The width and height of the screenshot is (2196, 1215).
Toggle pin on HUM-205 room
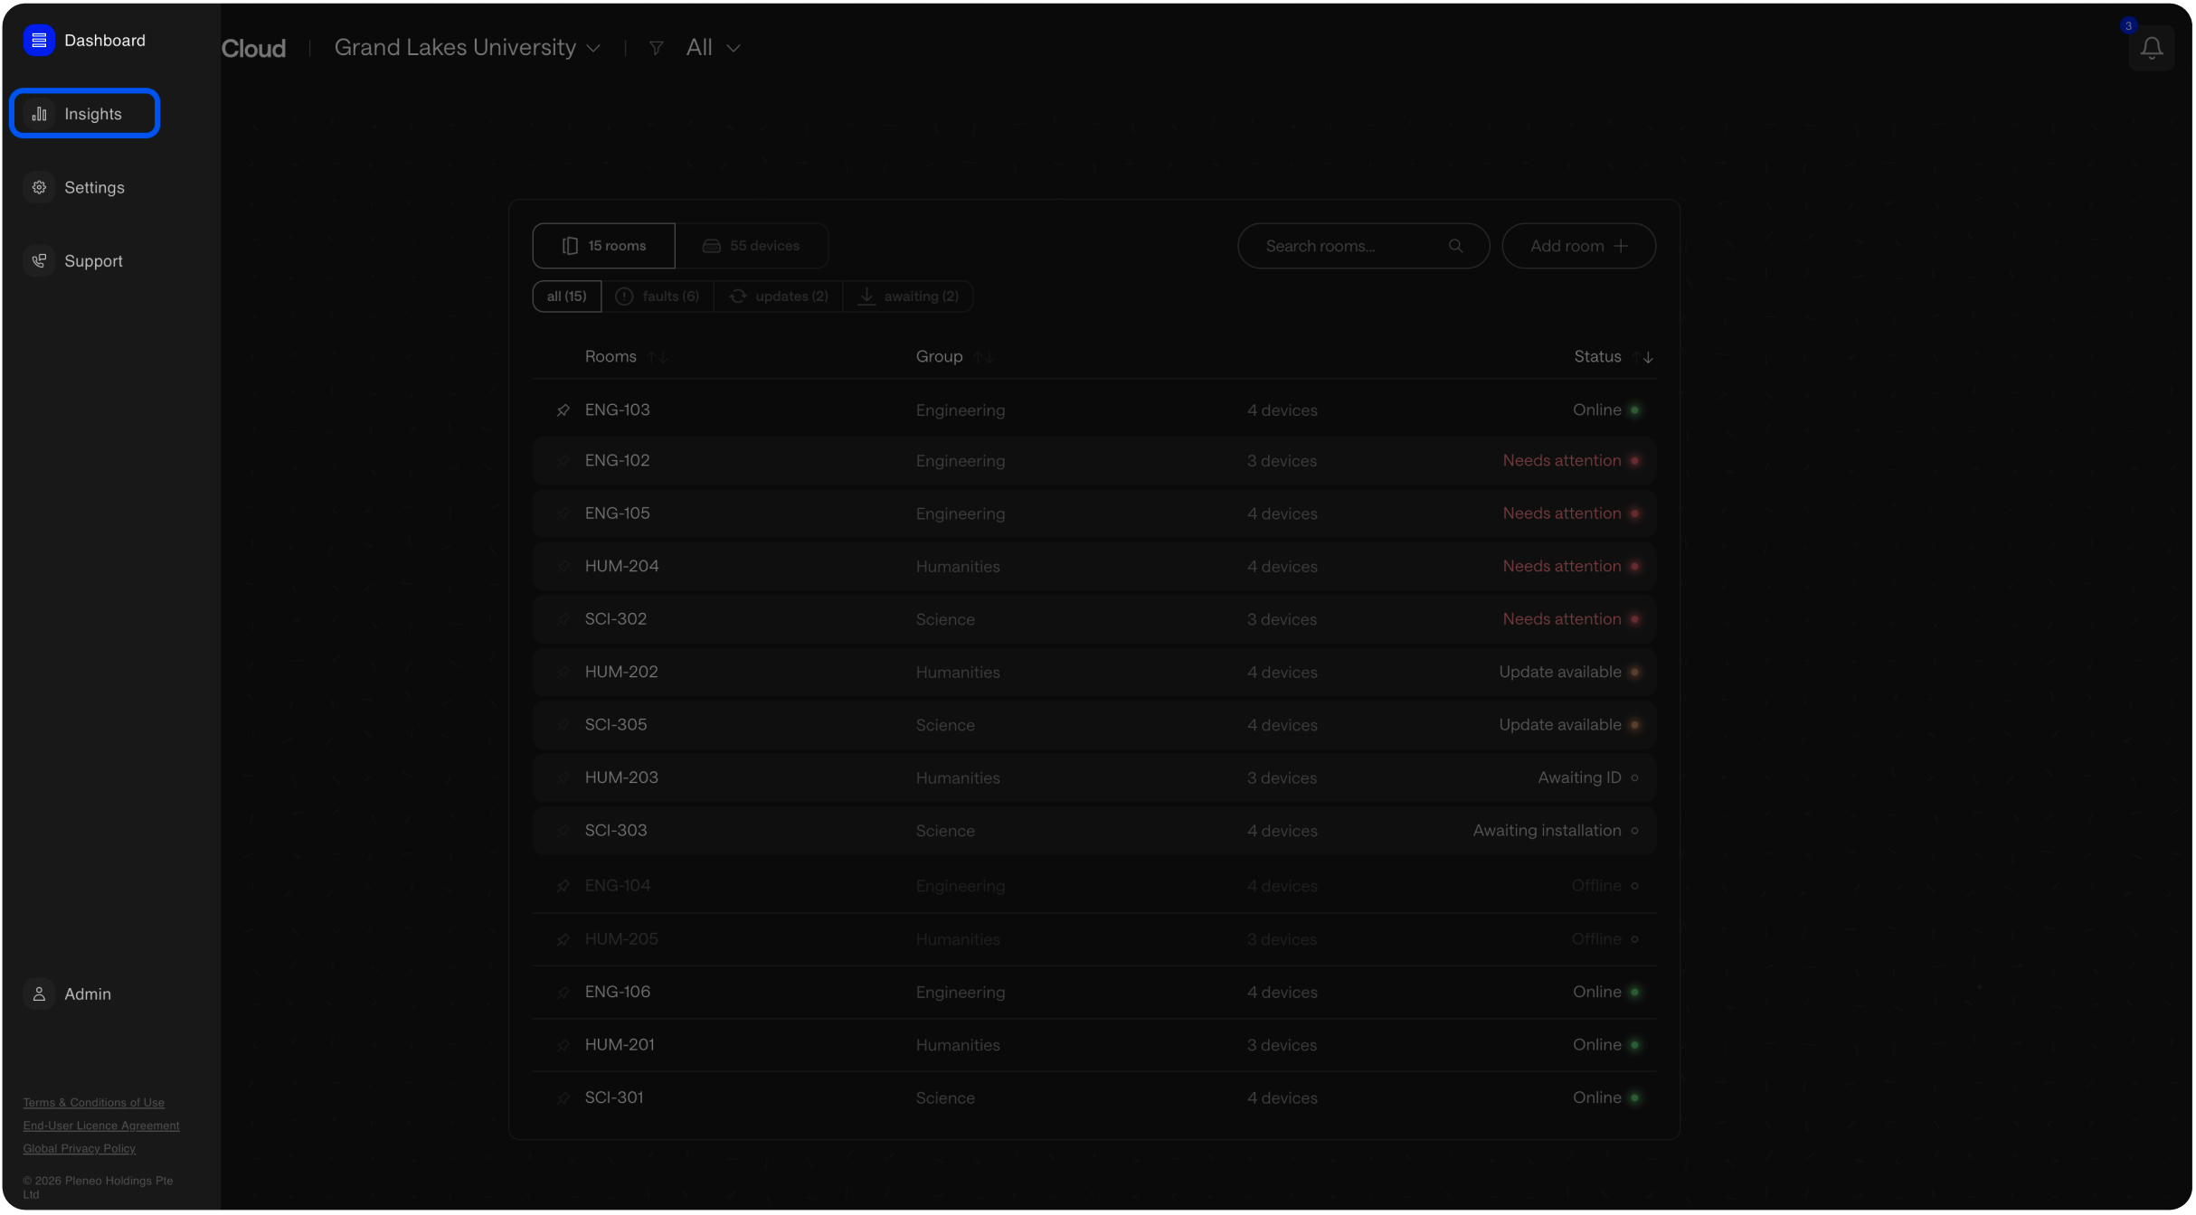click(563, 939)
